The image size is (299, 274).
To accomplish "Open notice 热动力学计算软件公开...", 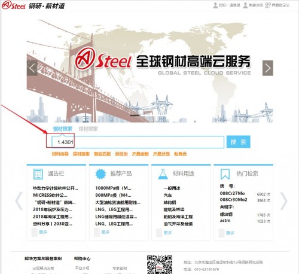I will 56,188.
